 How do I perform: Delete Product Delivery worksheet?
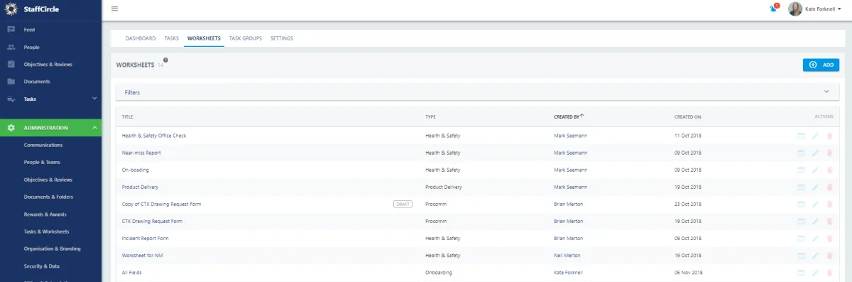click(829, 187)
